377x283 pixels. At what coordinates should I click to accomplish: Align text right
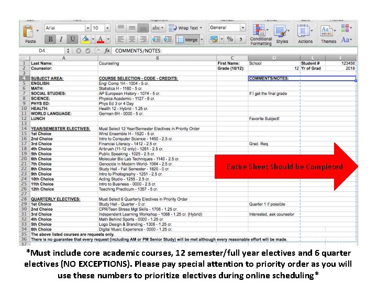click(x=143, y=39)
